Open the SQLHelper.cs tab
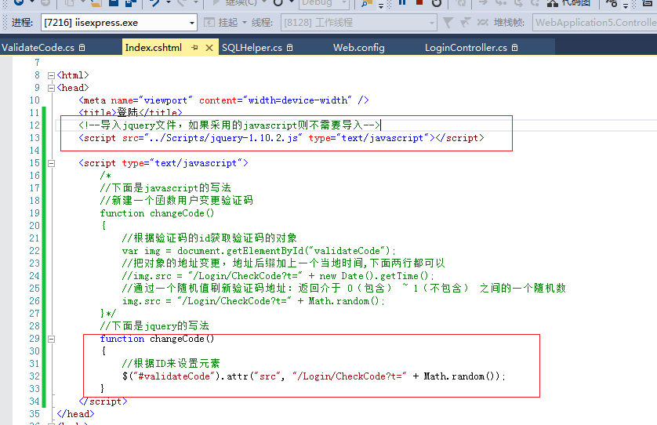Image resolution: width=657 pixels, height=425 pixels. 252,48
